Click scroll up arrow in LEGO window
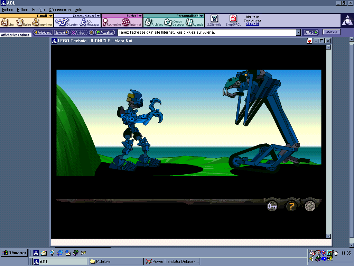The image size is (354, 266). (328, 47)
